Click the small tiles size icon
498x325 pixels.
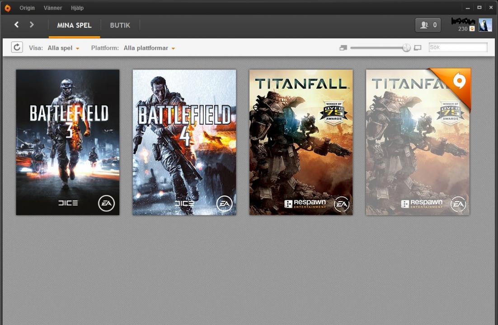343,48
